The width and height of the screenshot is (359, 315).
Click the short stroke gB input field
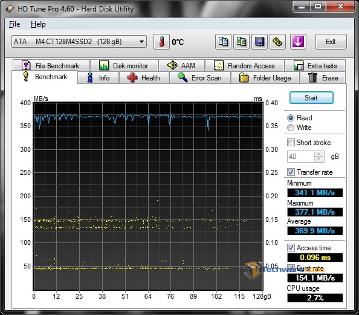point(300,157)
